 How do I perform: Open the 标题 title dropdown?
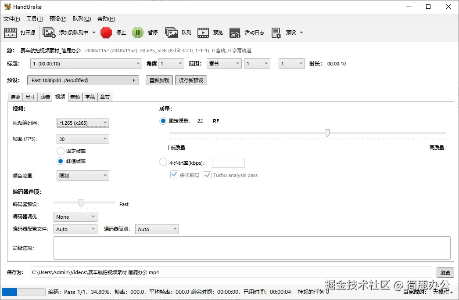click(86, 64)
